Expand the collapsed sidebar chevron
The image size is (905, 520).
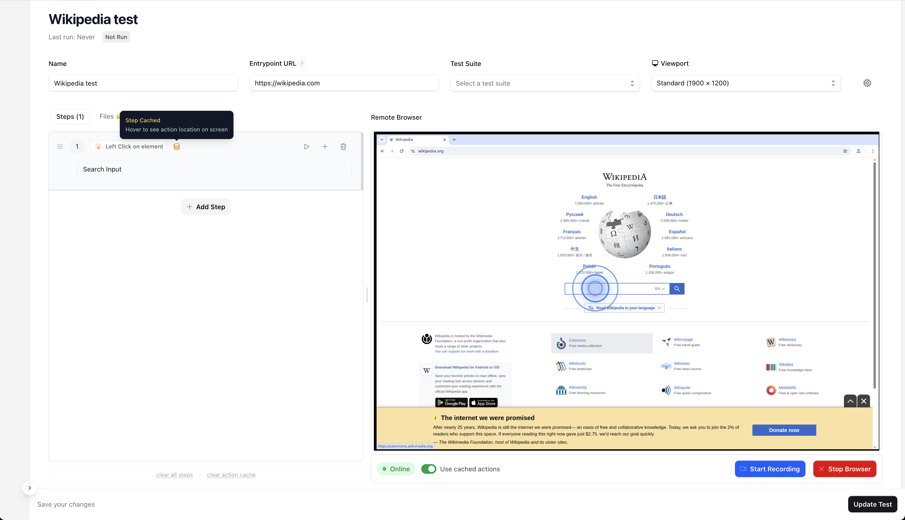click(30, 488)
